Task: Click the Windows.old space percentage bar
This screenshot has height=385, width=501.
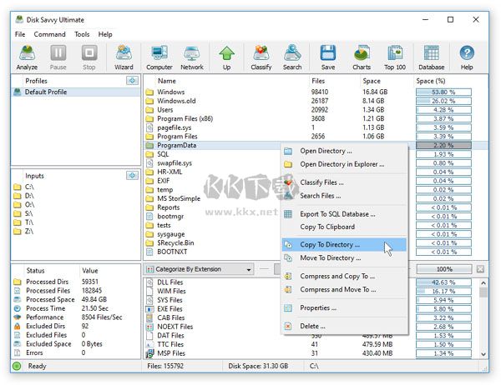Action: click(x=443, y=101)
